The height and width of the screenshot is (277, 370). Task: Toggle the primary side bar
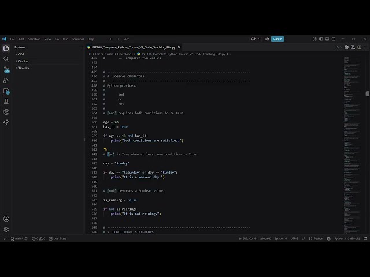tap(321, 39)
